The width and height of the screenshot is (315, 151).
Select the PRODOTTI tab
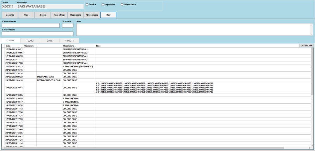(69, 41)
